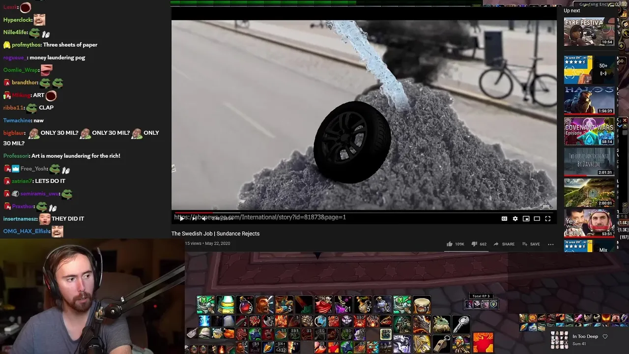
Task: Click the SHARE button under the video
Action: click(504, 244)
